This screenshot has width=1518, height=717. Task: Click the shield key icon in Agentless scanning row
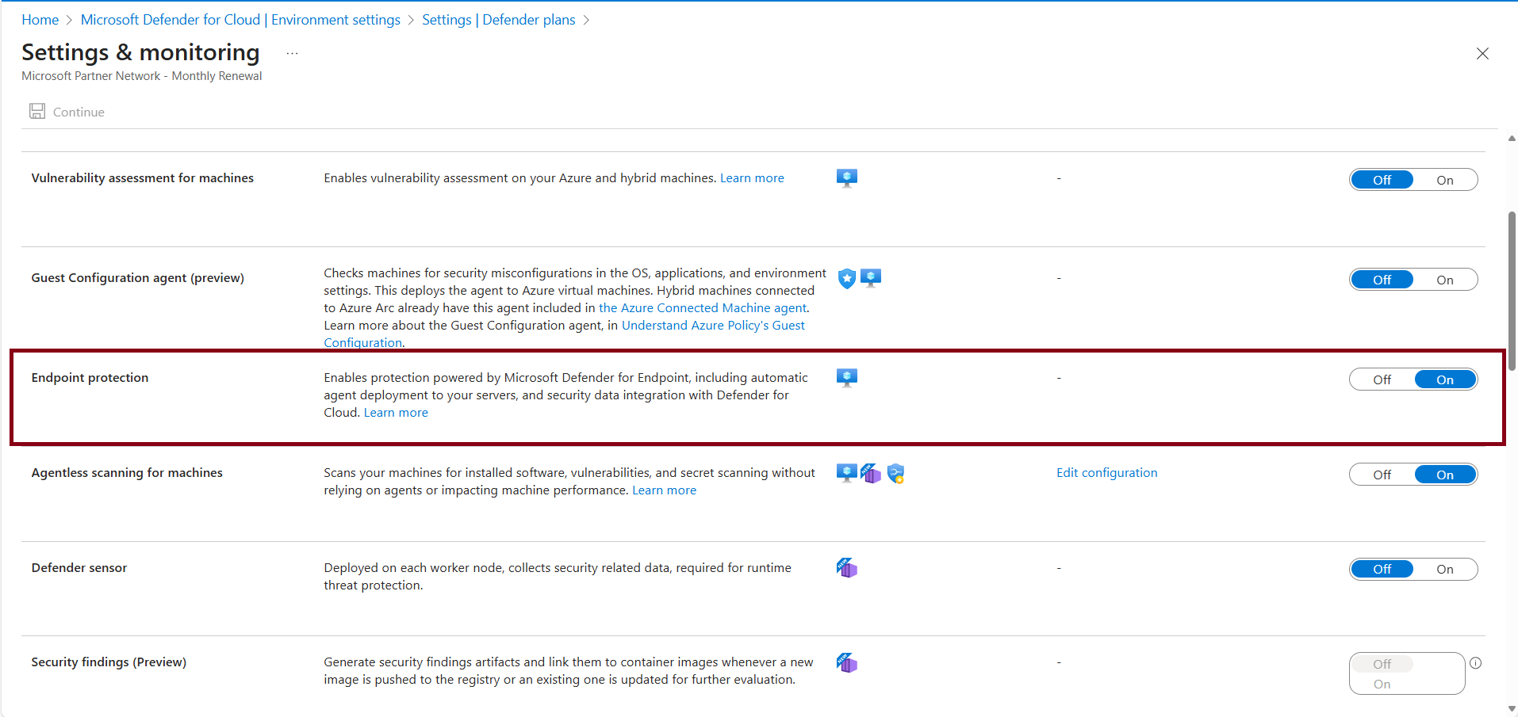coord(895,473)
